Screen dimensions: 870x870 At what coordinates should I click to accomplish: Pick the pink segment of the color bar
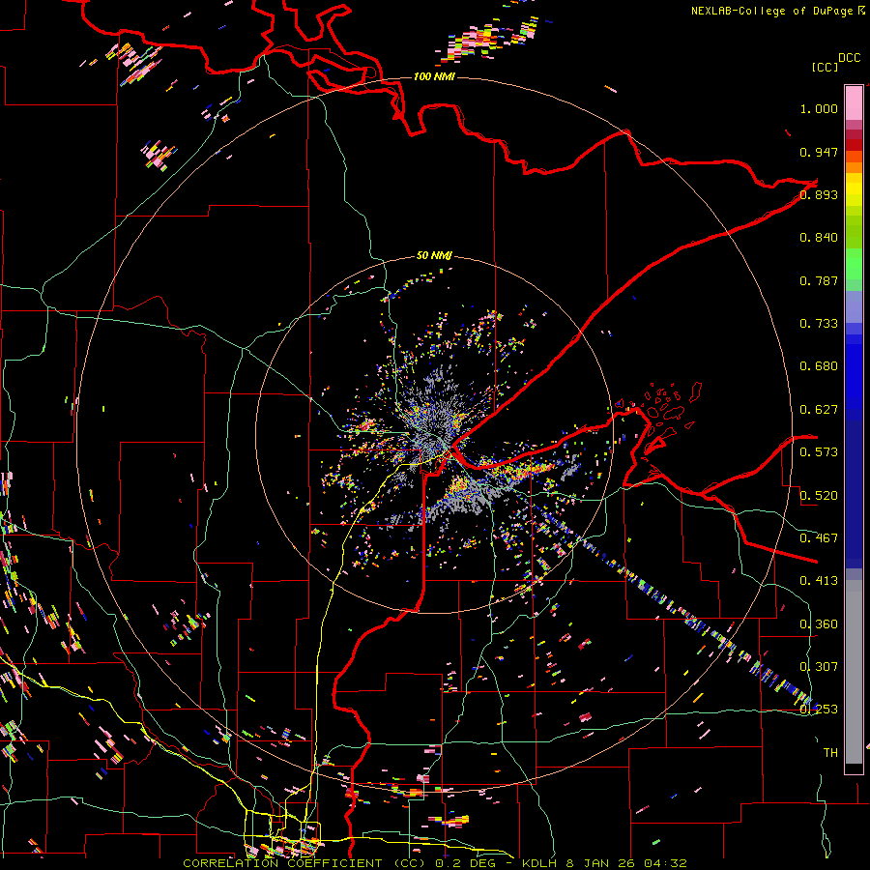click(854, 102)
